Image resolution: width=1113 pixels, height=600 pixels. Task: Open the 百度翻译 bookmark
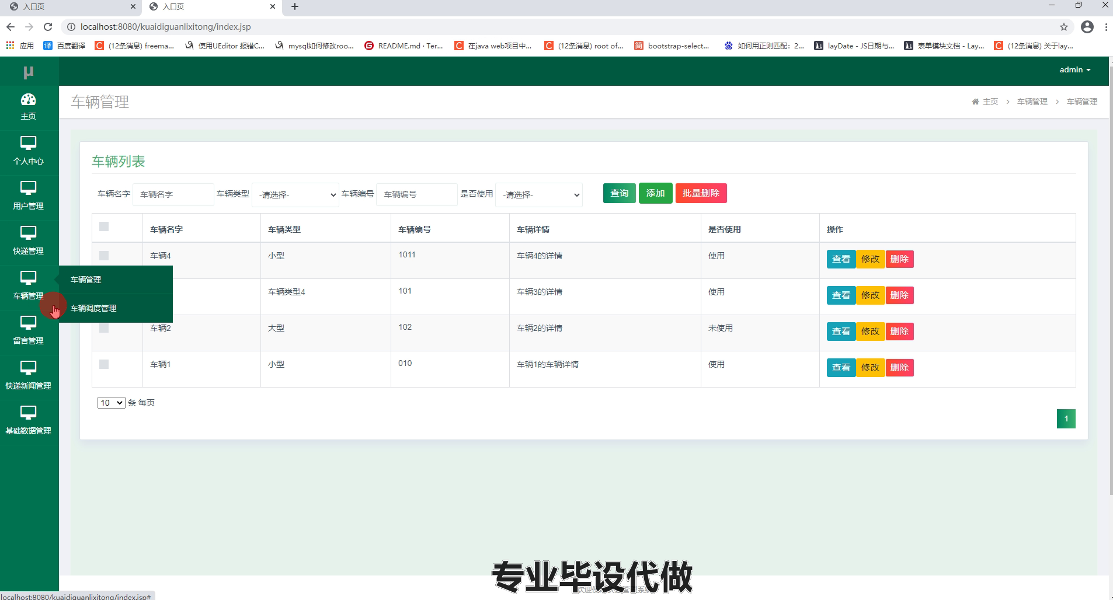coord(64,46)
